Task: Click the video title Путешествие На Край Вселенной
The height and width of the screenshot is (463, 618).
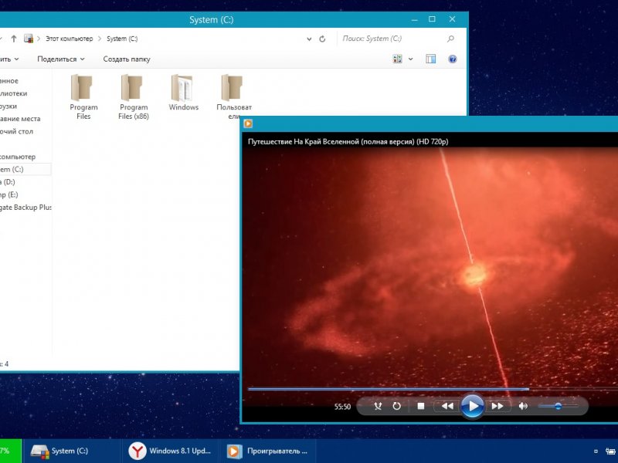Action: pos(348,142)
